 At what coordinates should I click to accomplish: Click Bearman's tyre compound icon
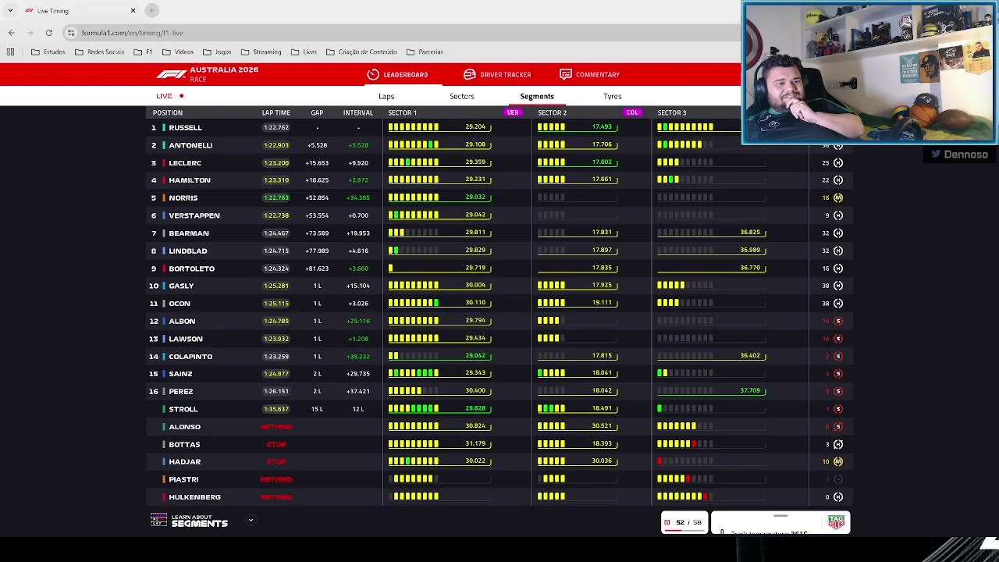click(837, 233)
